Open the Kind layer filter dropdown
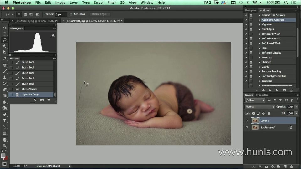301x169 pixels. 255,100
